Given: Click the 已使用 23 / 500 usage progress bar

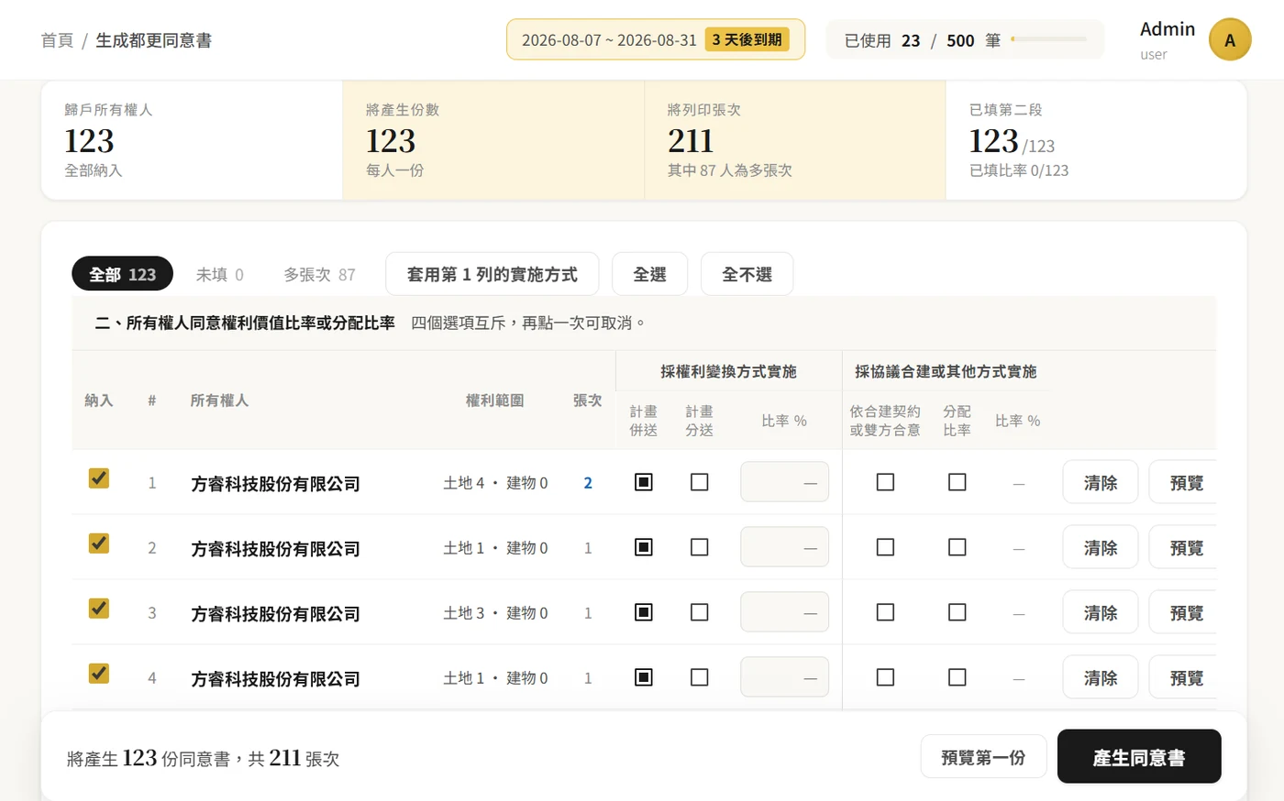Looking at the screenshot, I should [x=1049, y=39].
